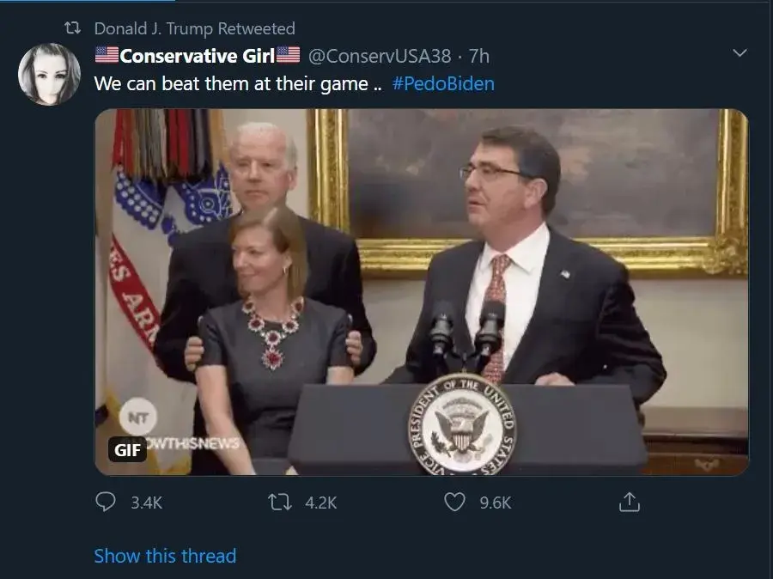
Task: Click the GIF badge on the media
Action: point(127,449)
